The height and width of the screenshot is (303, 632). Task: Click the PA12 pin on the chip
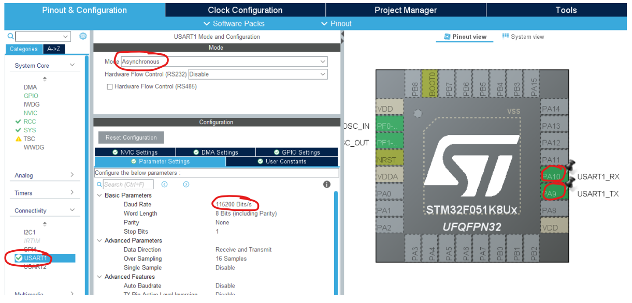coord(555,143)
